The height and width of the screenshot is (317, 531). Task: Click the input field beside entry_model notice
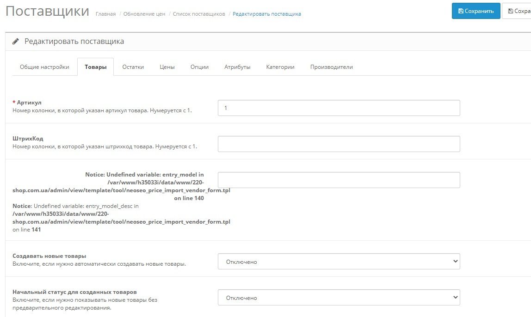pos(339,180)
